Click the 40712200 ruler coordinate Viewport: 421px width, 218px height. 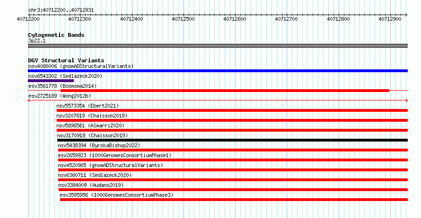point(28,19)
